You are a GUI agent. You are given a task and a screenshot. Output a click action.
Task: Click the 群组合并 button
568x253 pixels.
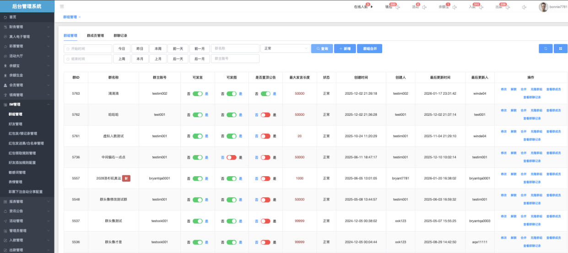(x=369, y=48)
